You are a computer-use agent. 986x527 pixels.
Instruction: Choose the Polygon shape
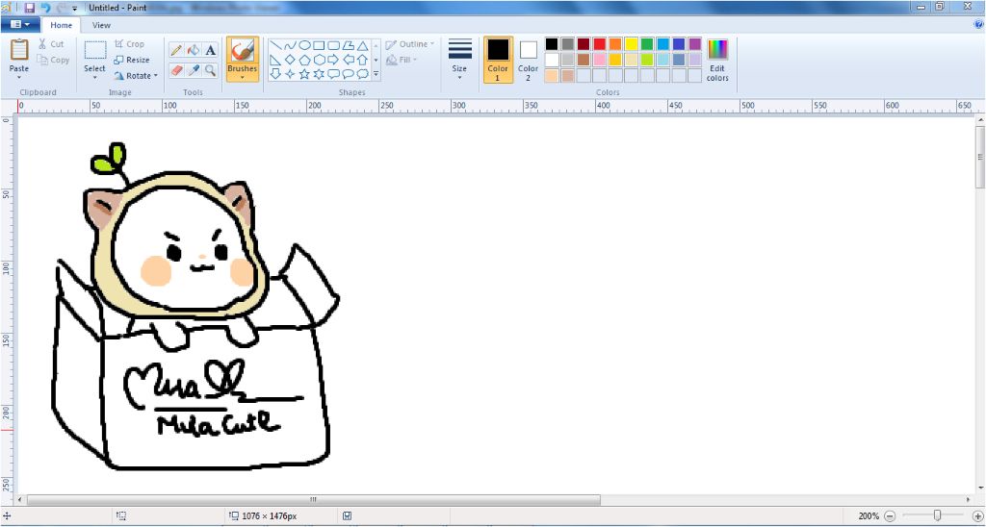pyautogui.click(x=348, y=46)
